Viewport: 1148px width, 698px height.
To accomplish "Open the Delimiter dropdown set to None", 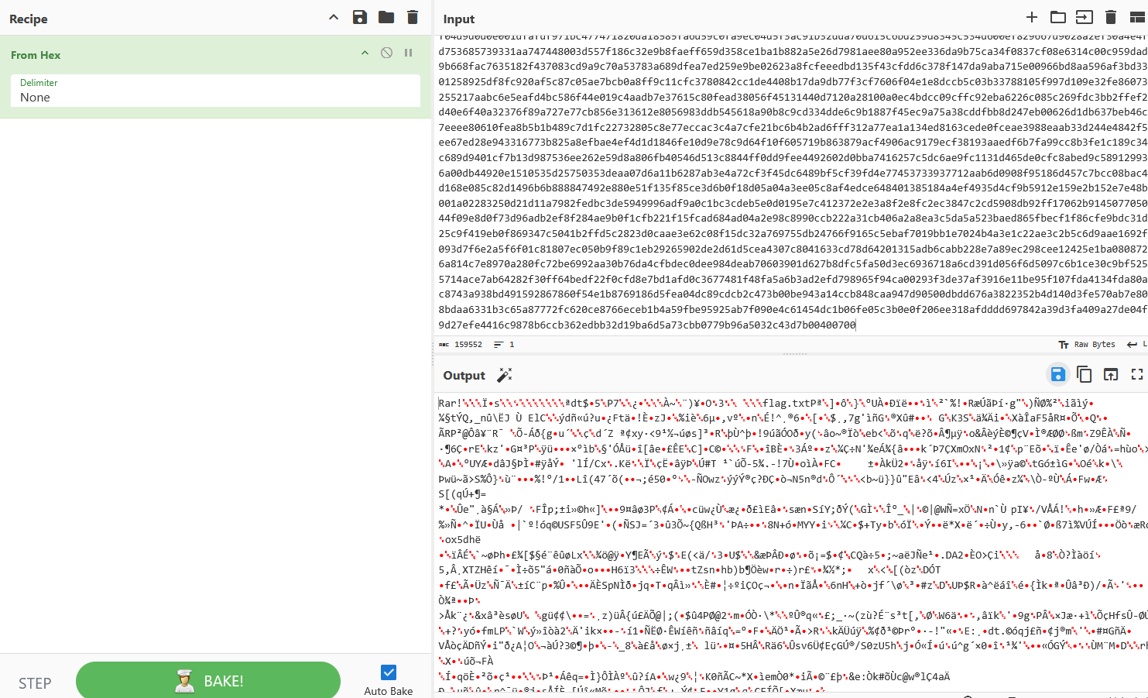I will tap(215, 91).
